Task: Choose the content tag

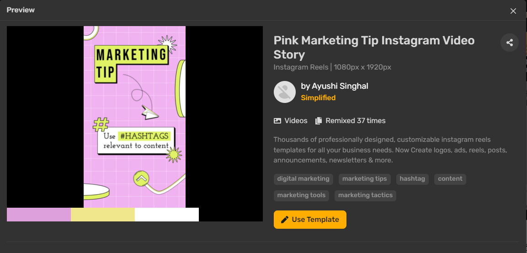Action: point(450,179)
